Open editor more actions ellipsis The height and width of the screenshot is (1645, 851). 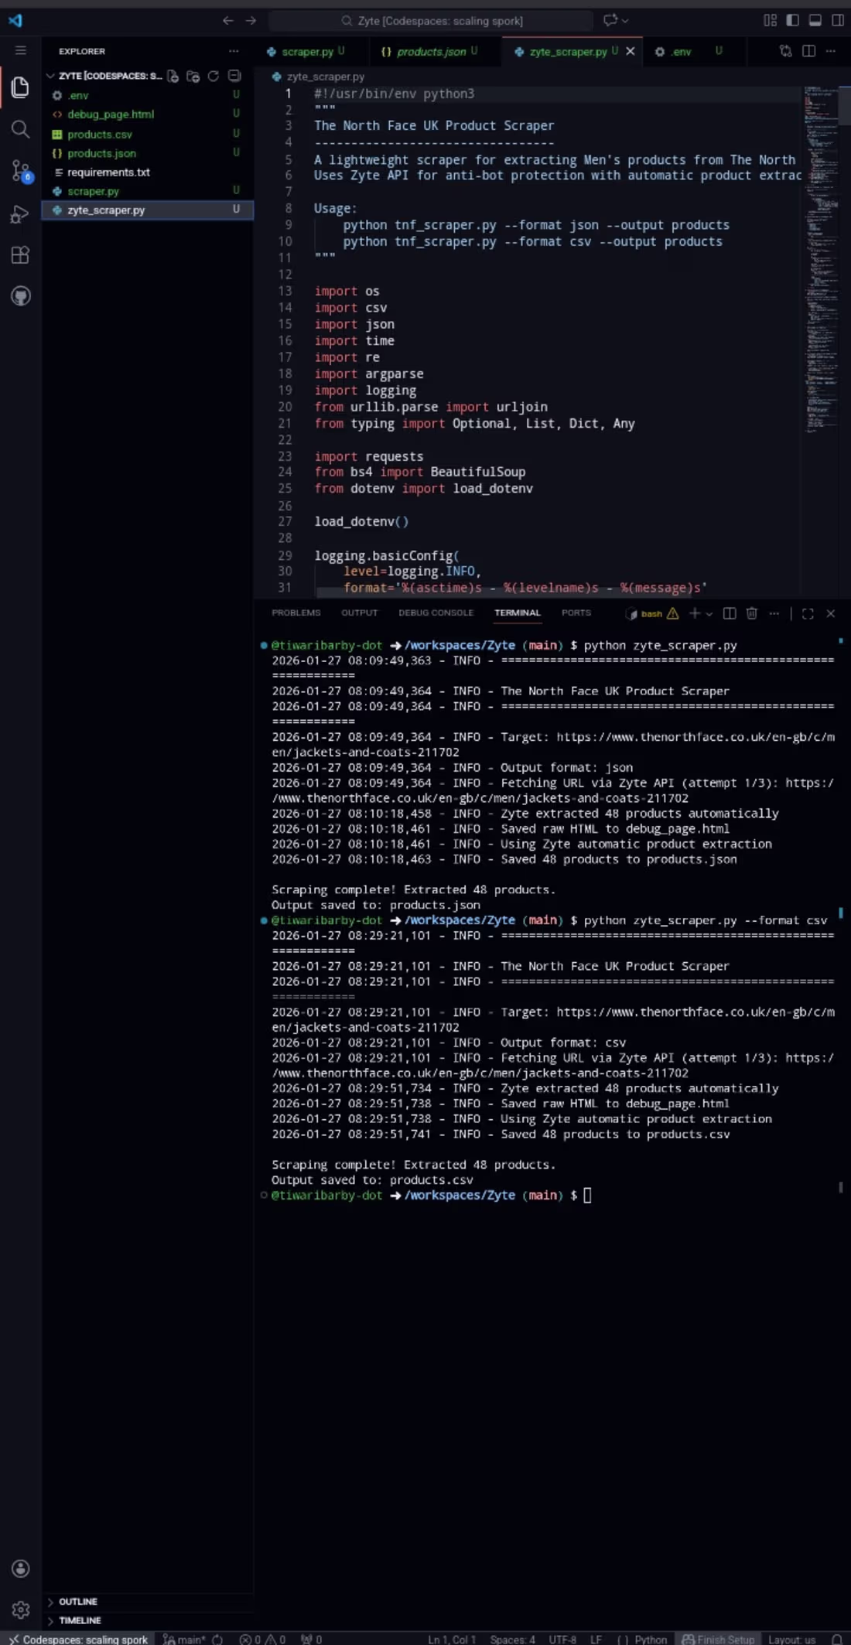pos(831,51)
